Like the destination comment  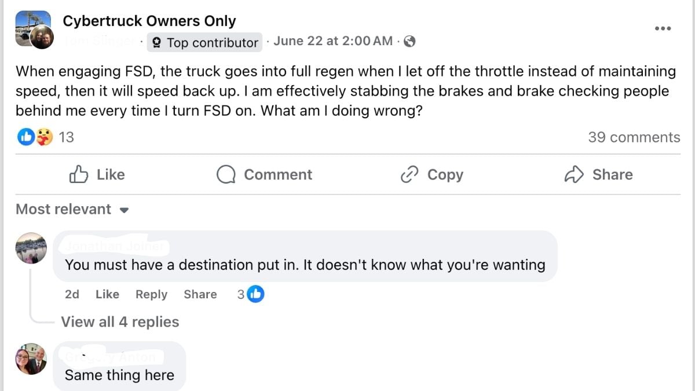(x=107, y=294)
